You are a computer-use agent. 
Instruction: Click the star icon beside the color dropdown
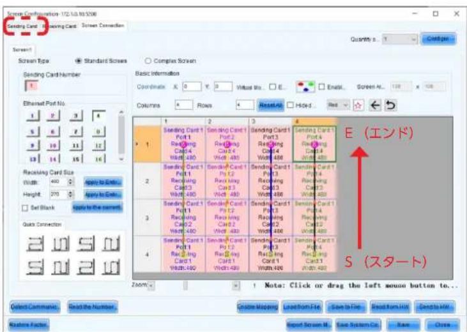point(358,105)
